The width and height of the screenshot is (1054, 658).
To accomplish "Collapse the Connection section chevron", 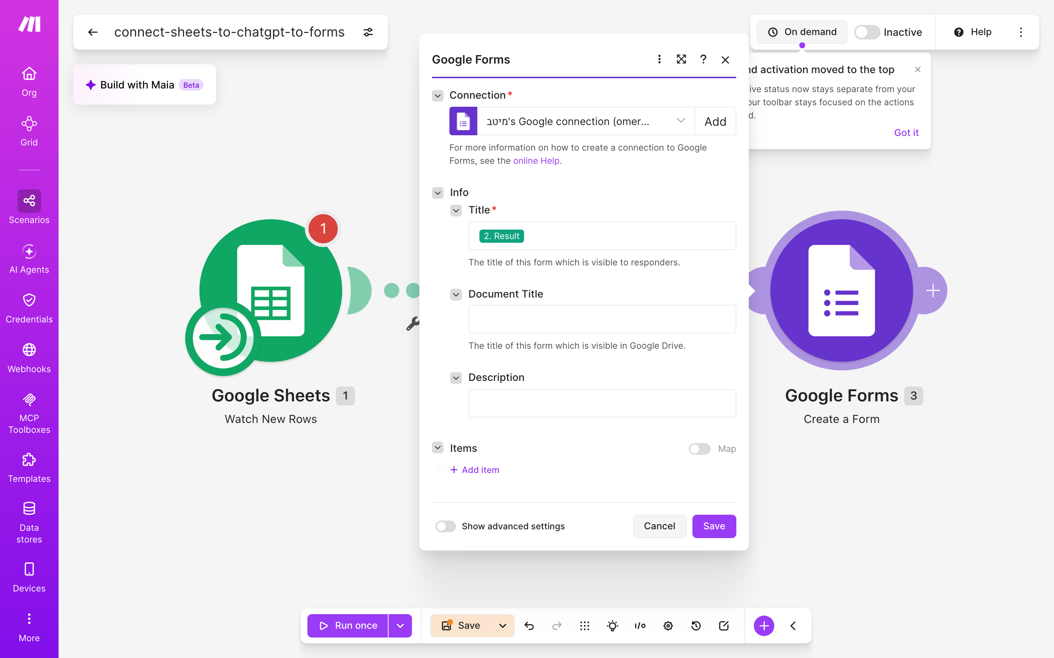I will tap(438, 95).
